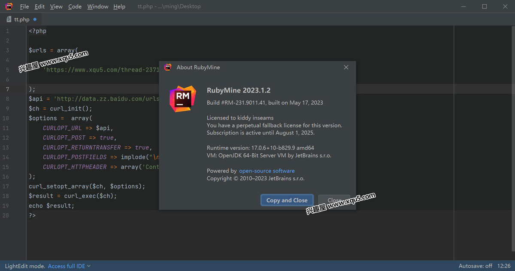
Task: Click Subscription is active until text
Action: (x=261, y=133)
